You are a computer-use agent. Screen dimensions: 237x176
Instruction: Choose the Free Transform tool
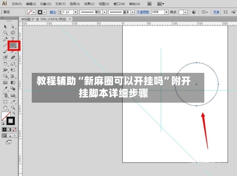point(13,70)
